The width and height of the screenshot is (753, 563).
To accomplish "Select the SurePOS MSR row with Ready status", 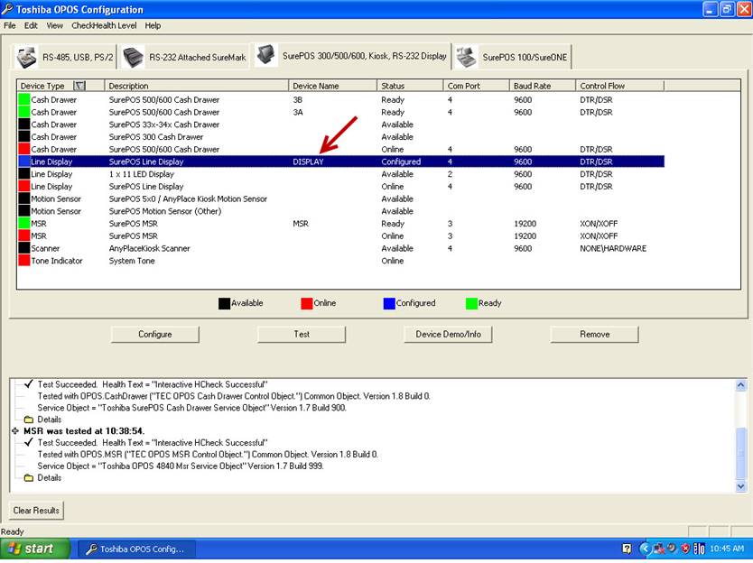I will 133,224.
